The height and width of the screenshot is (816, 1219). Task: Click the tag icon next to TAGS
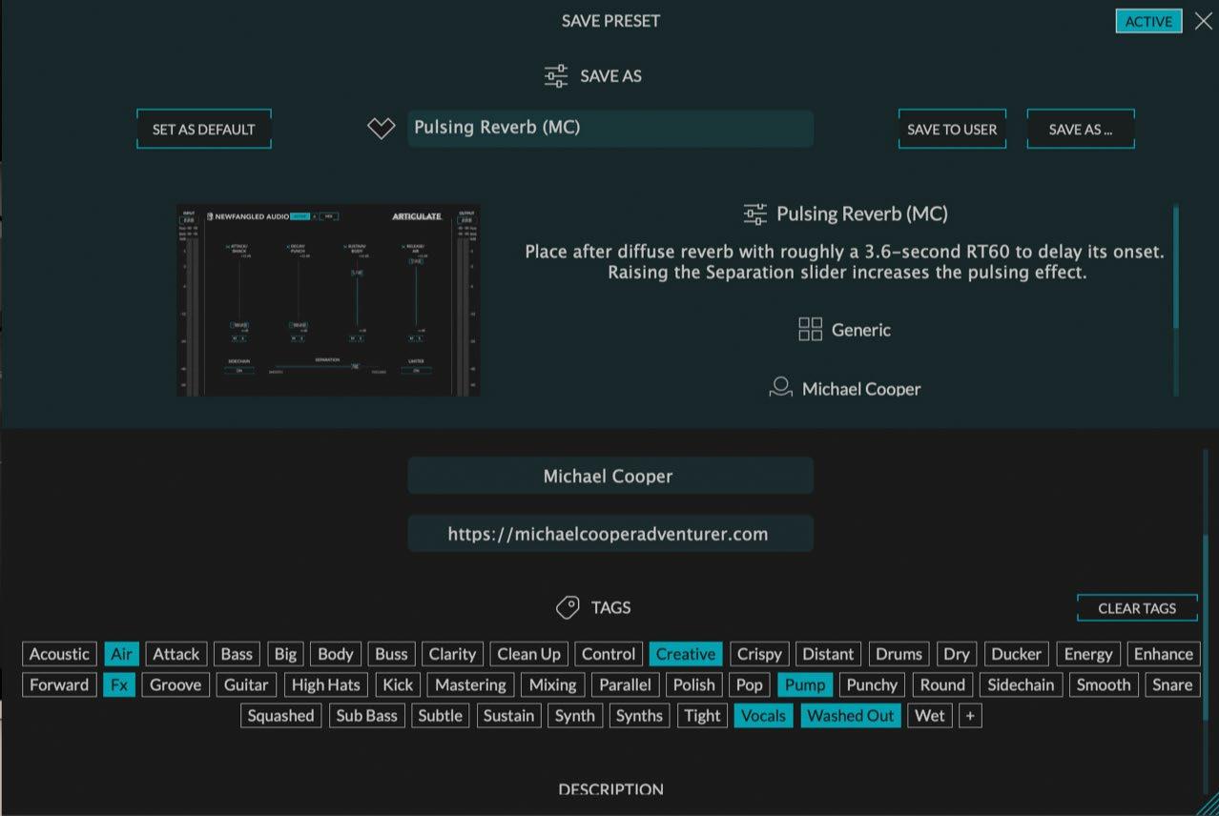click(568, 607)
